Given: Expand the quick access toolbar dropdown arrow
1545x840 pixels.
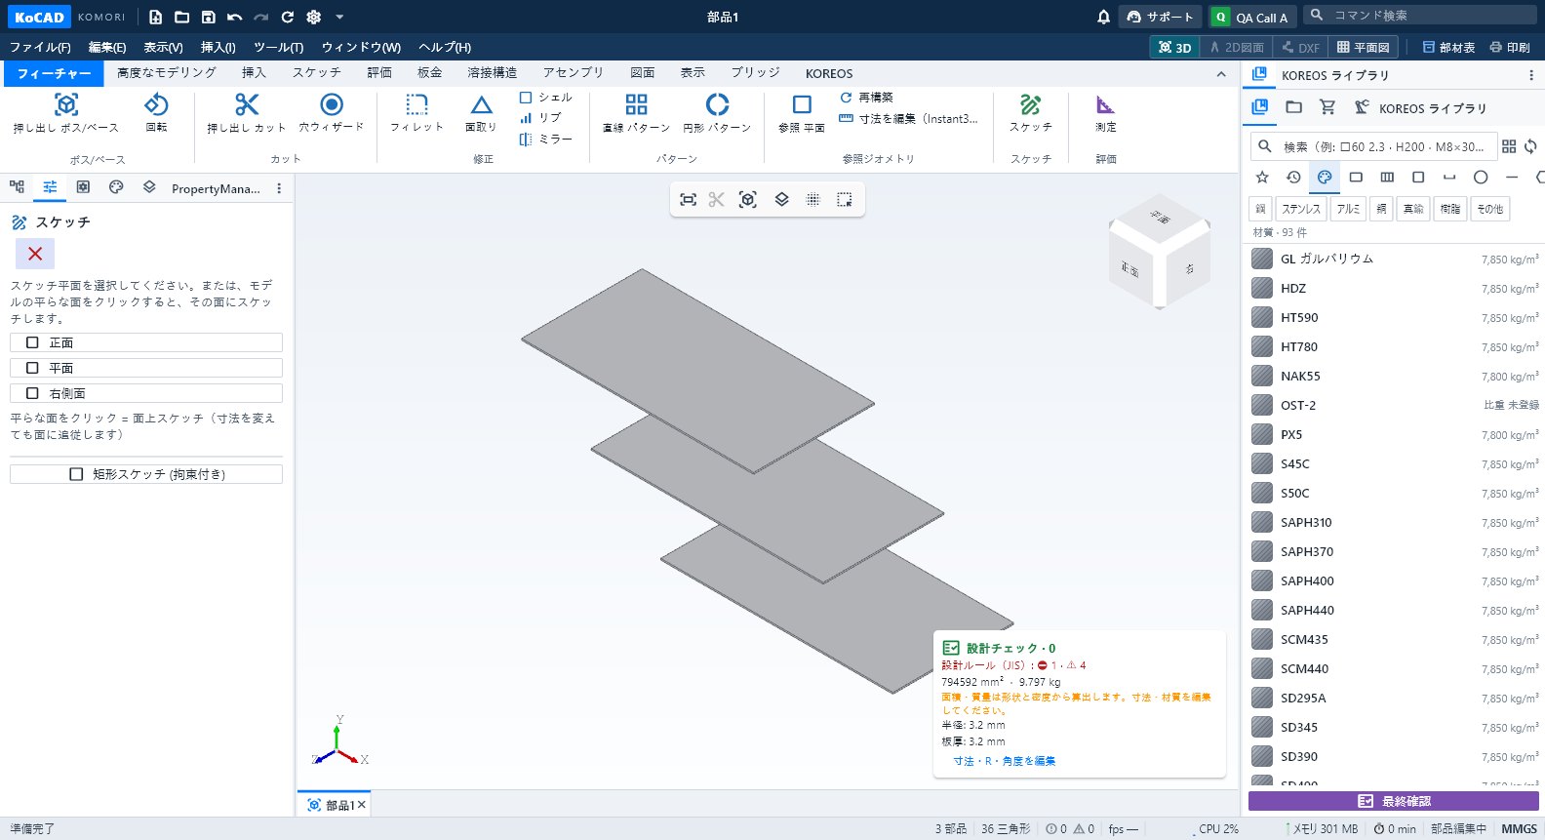Looking at the screenshot, I should (x=339, y=17).
